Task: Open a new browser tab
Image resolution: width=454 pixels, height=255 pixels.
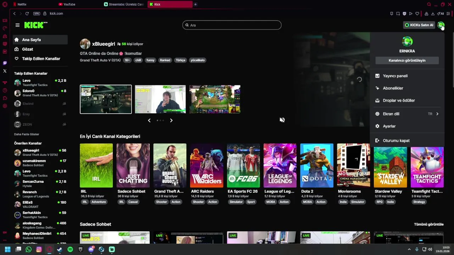Action: [195, 4]
